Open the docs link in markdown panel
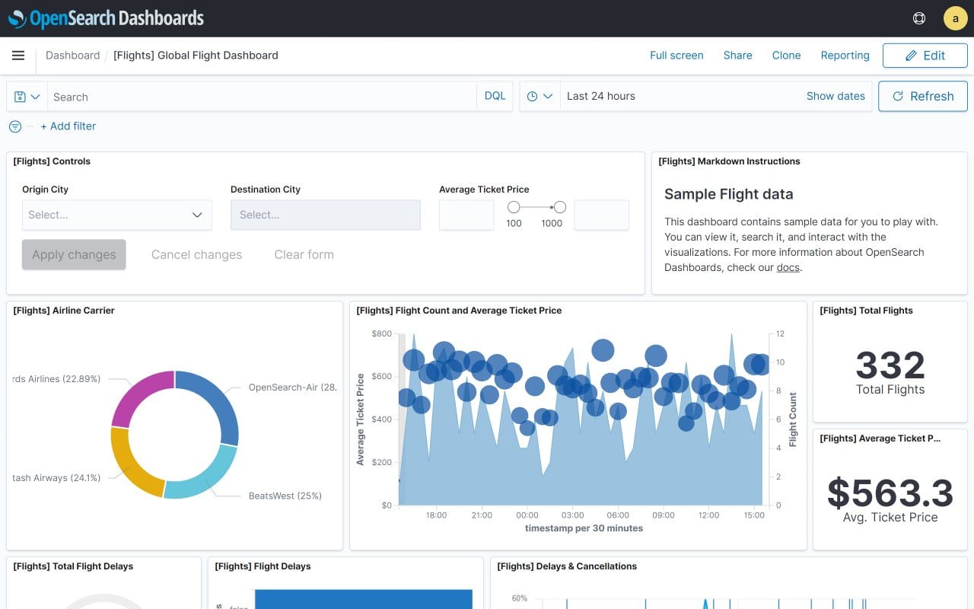Screen dimensions: 974x609 click(788, 267)
